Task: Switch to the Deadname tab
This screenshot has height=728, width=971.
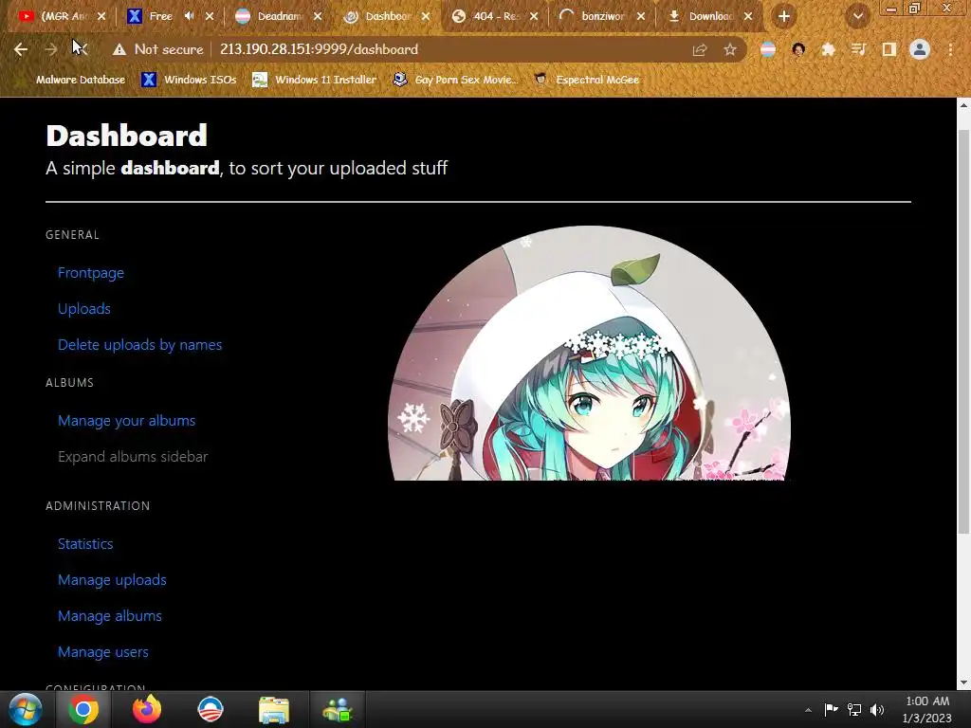Action: (x=279, y=16)
